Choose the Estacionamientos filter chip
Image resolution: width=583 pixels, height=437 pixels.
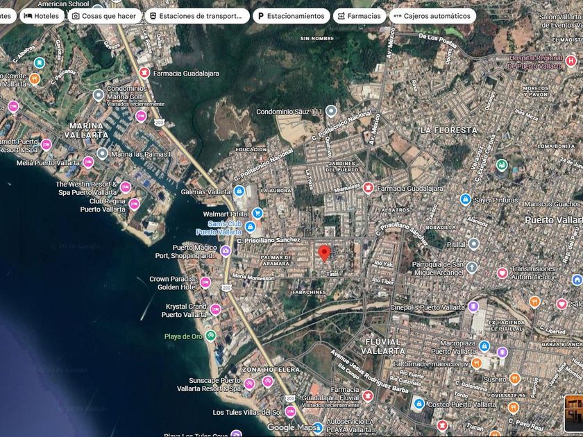coord(291,16)
